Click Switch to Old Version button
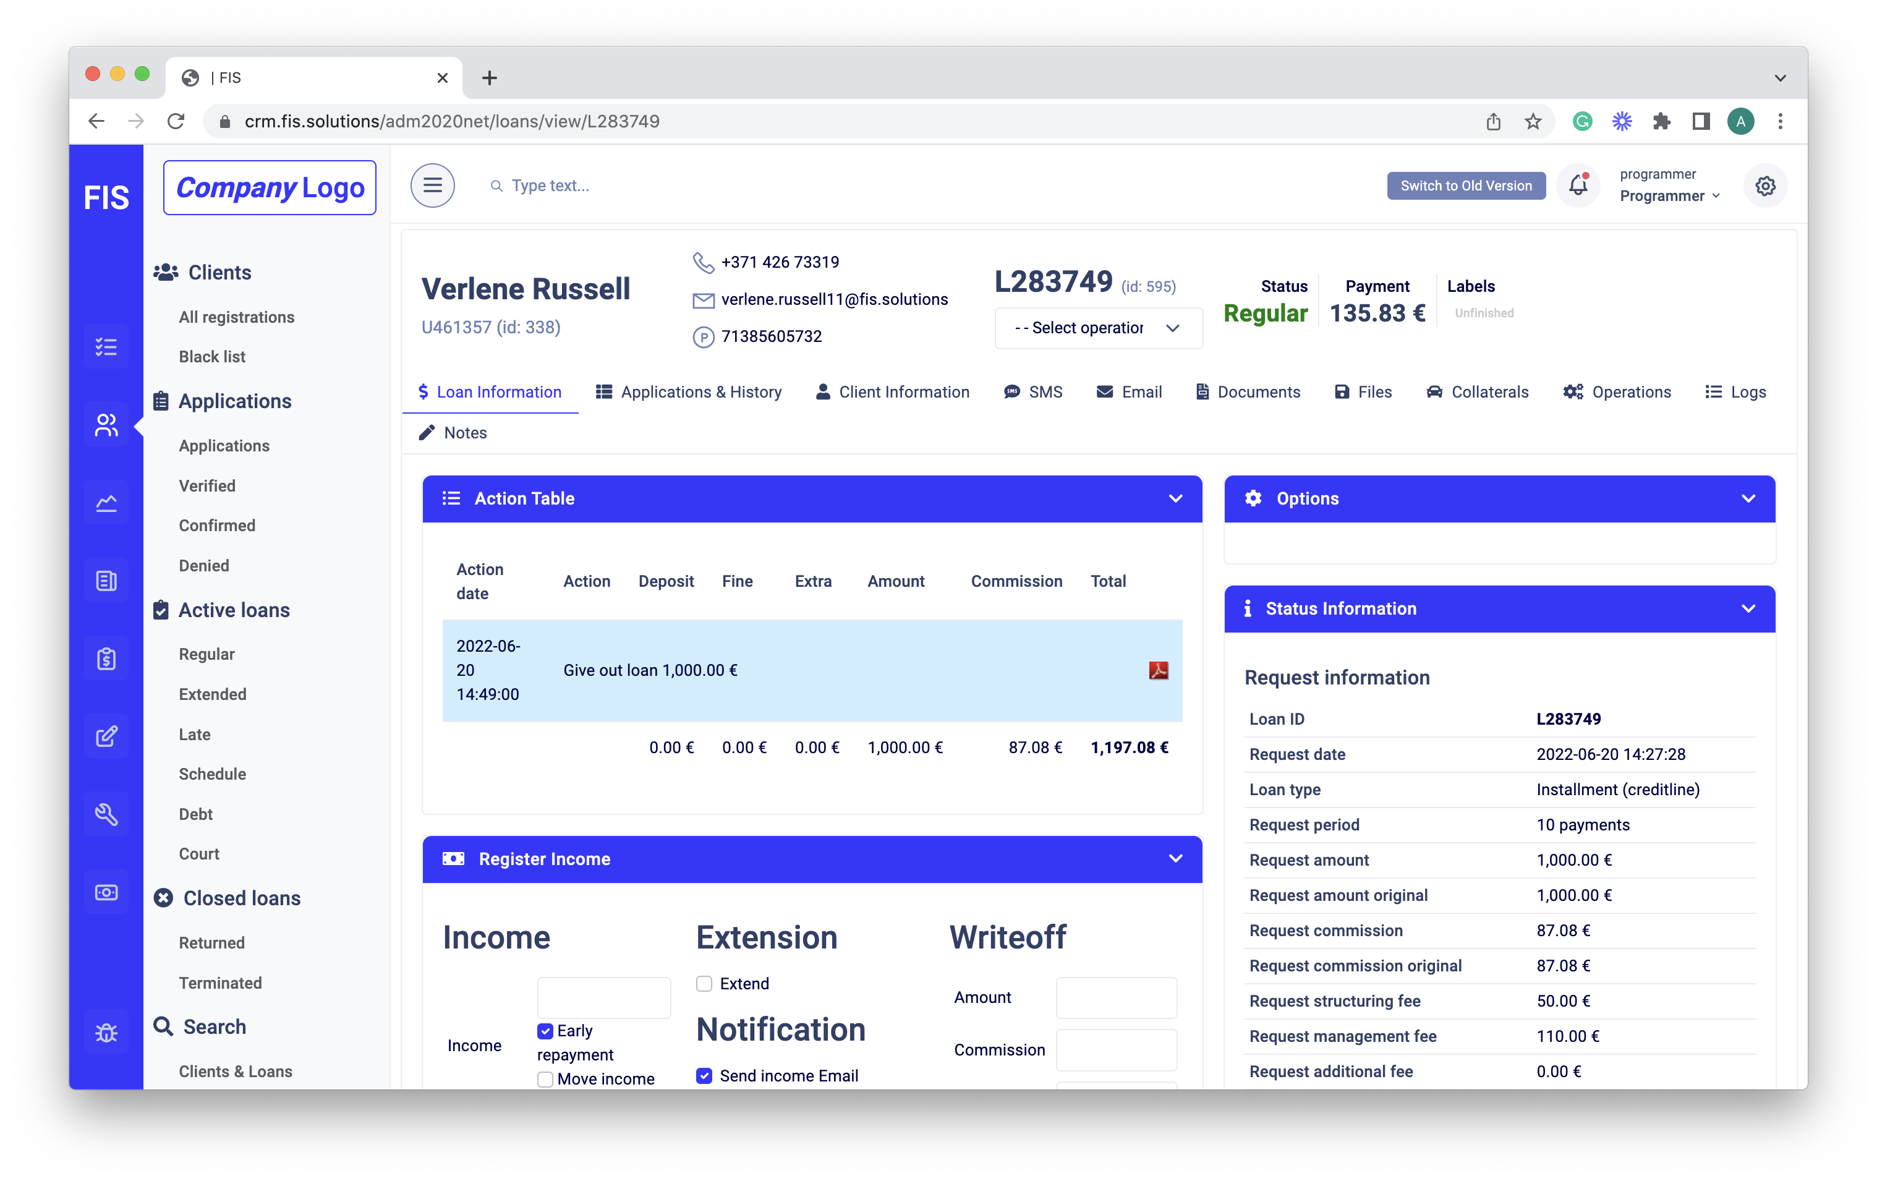The width and height of the screenshot is (1877, 1181). [1468, 186]
